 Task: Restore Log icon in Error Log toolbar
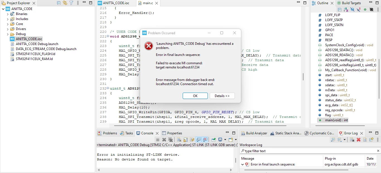[x=371, y=140]
